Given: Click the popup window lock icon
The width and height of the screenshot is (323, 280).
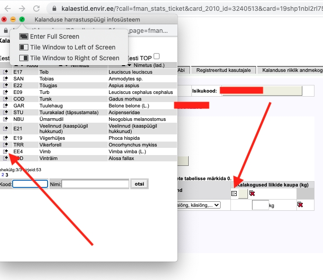Looking at the screenshot, I should 6,31.
